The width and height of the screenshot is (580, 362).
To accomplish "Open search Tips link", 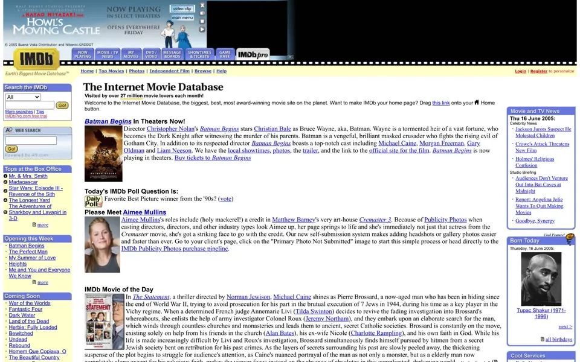I will pos(40,112).
